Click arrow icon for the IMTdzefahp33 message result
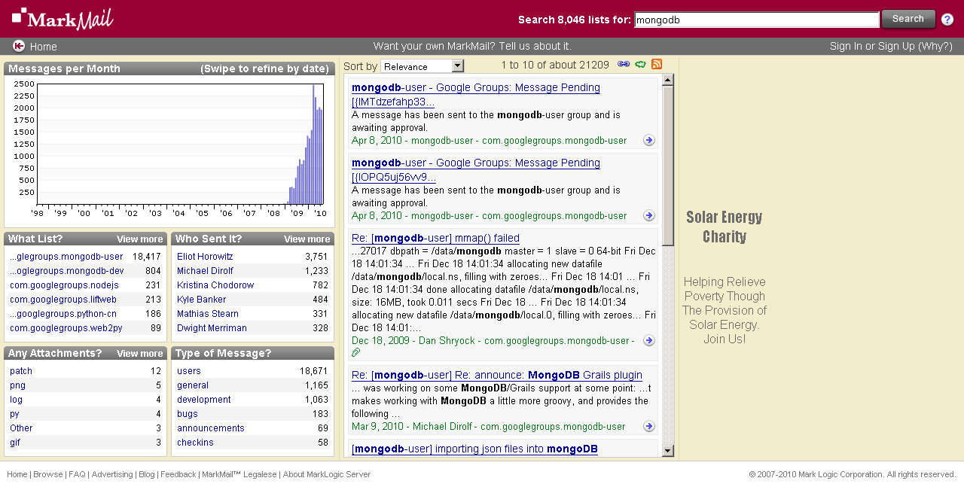The width and height of the screenshot is (964, 487). (649, 140)
